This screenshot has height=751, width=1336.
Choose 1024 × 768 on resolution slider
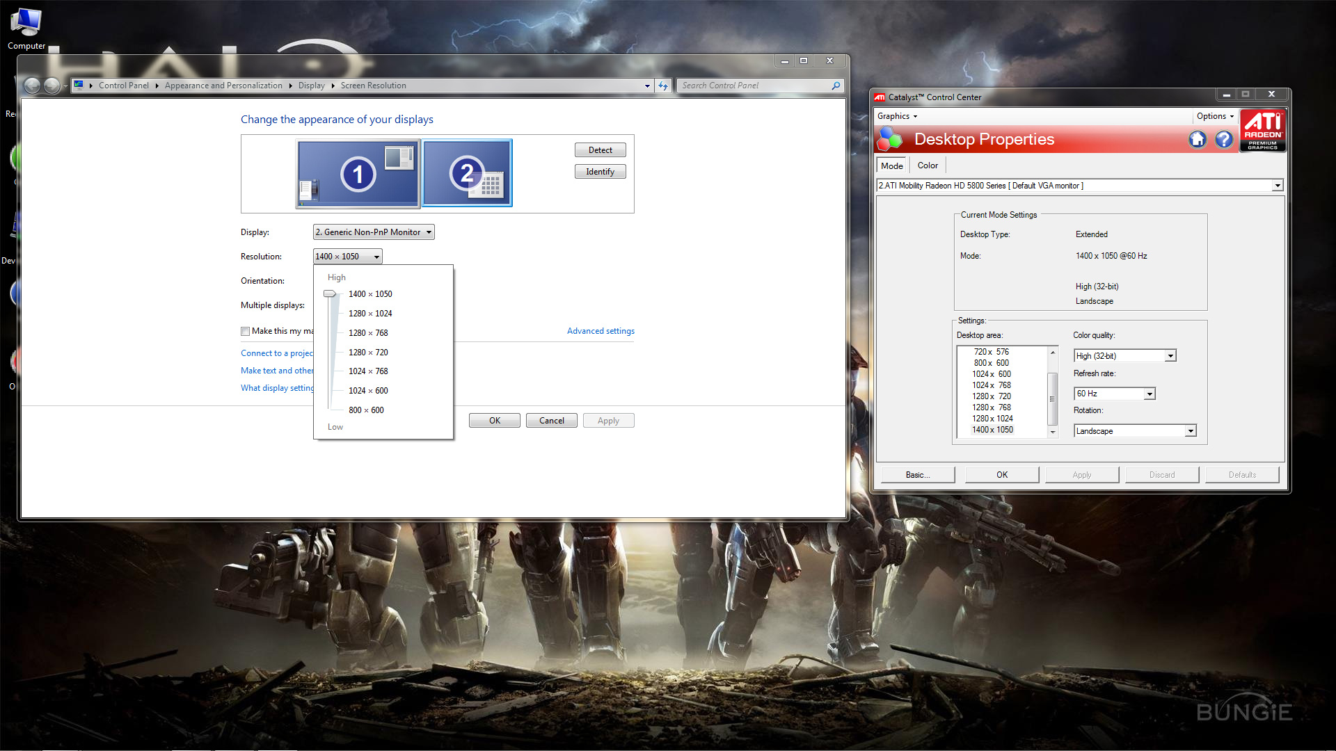coord(368,371)
